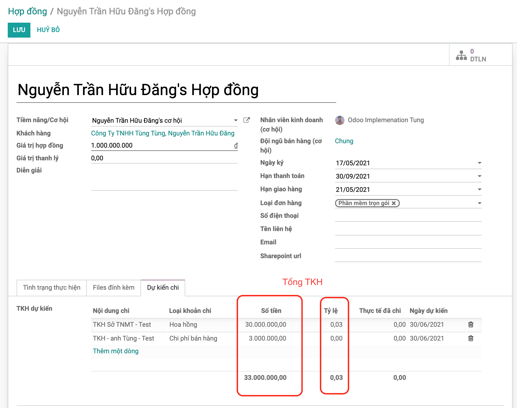Screen dimensions: 517x408
Task: Click the DTLN hierarchy icon
Action: tap(461, 55)
